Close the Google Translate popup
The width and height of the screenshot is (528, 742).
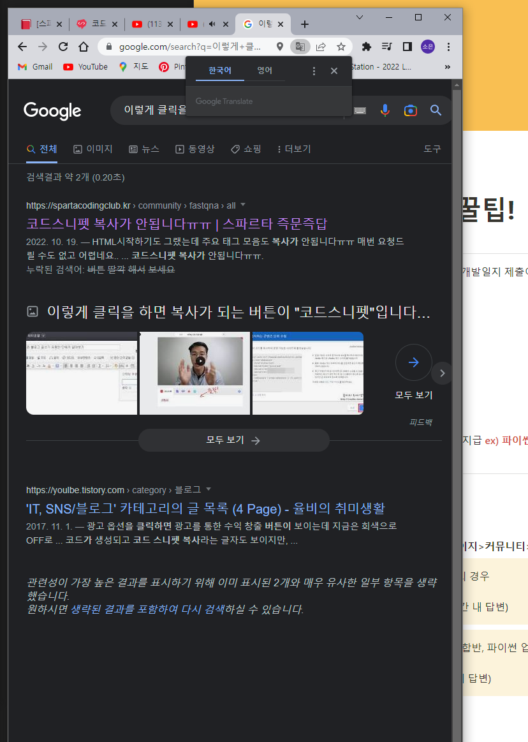pos(334,71)
